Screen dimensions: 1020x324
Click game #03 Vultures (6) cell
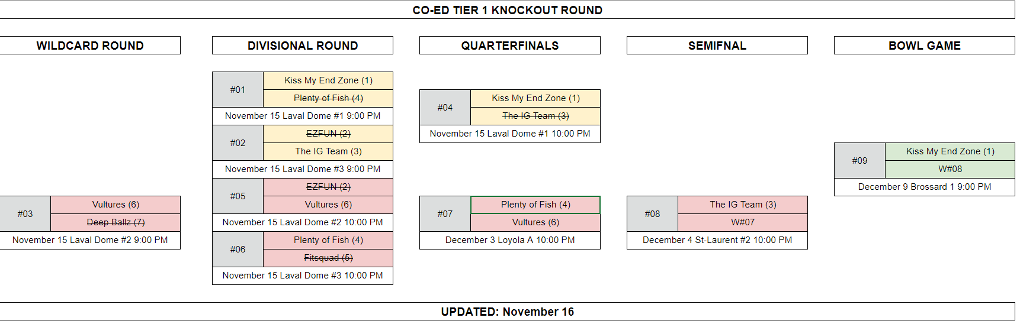[116, 205]
